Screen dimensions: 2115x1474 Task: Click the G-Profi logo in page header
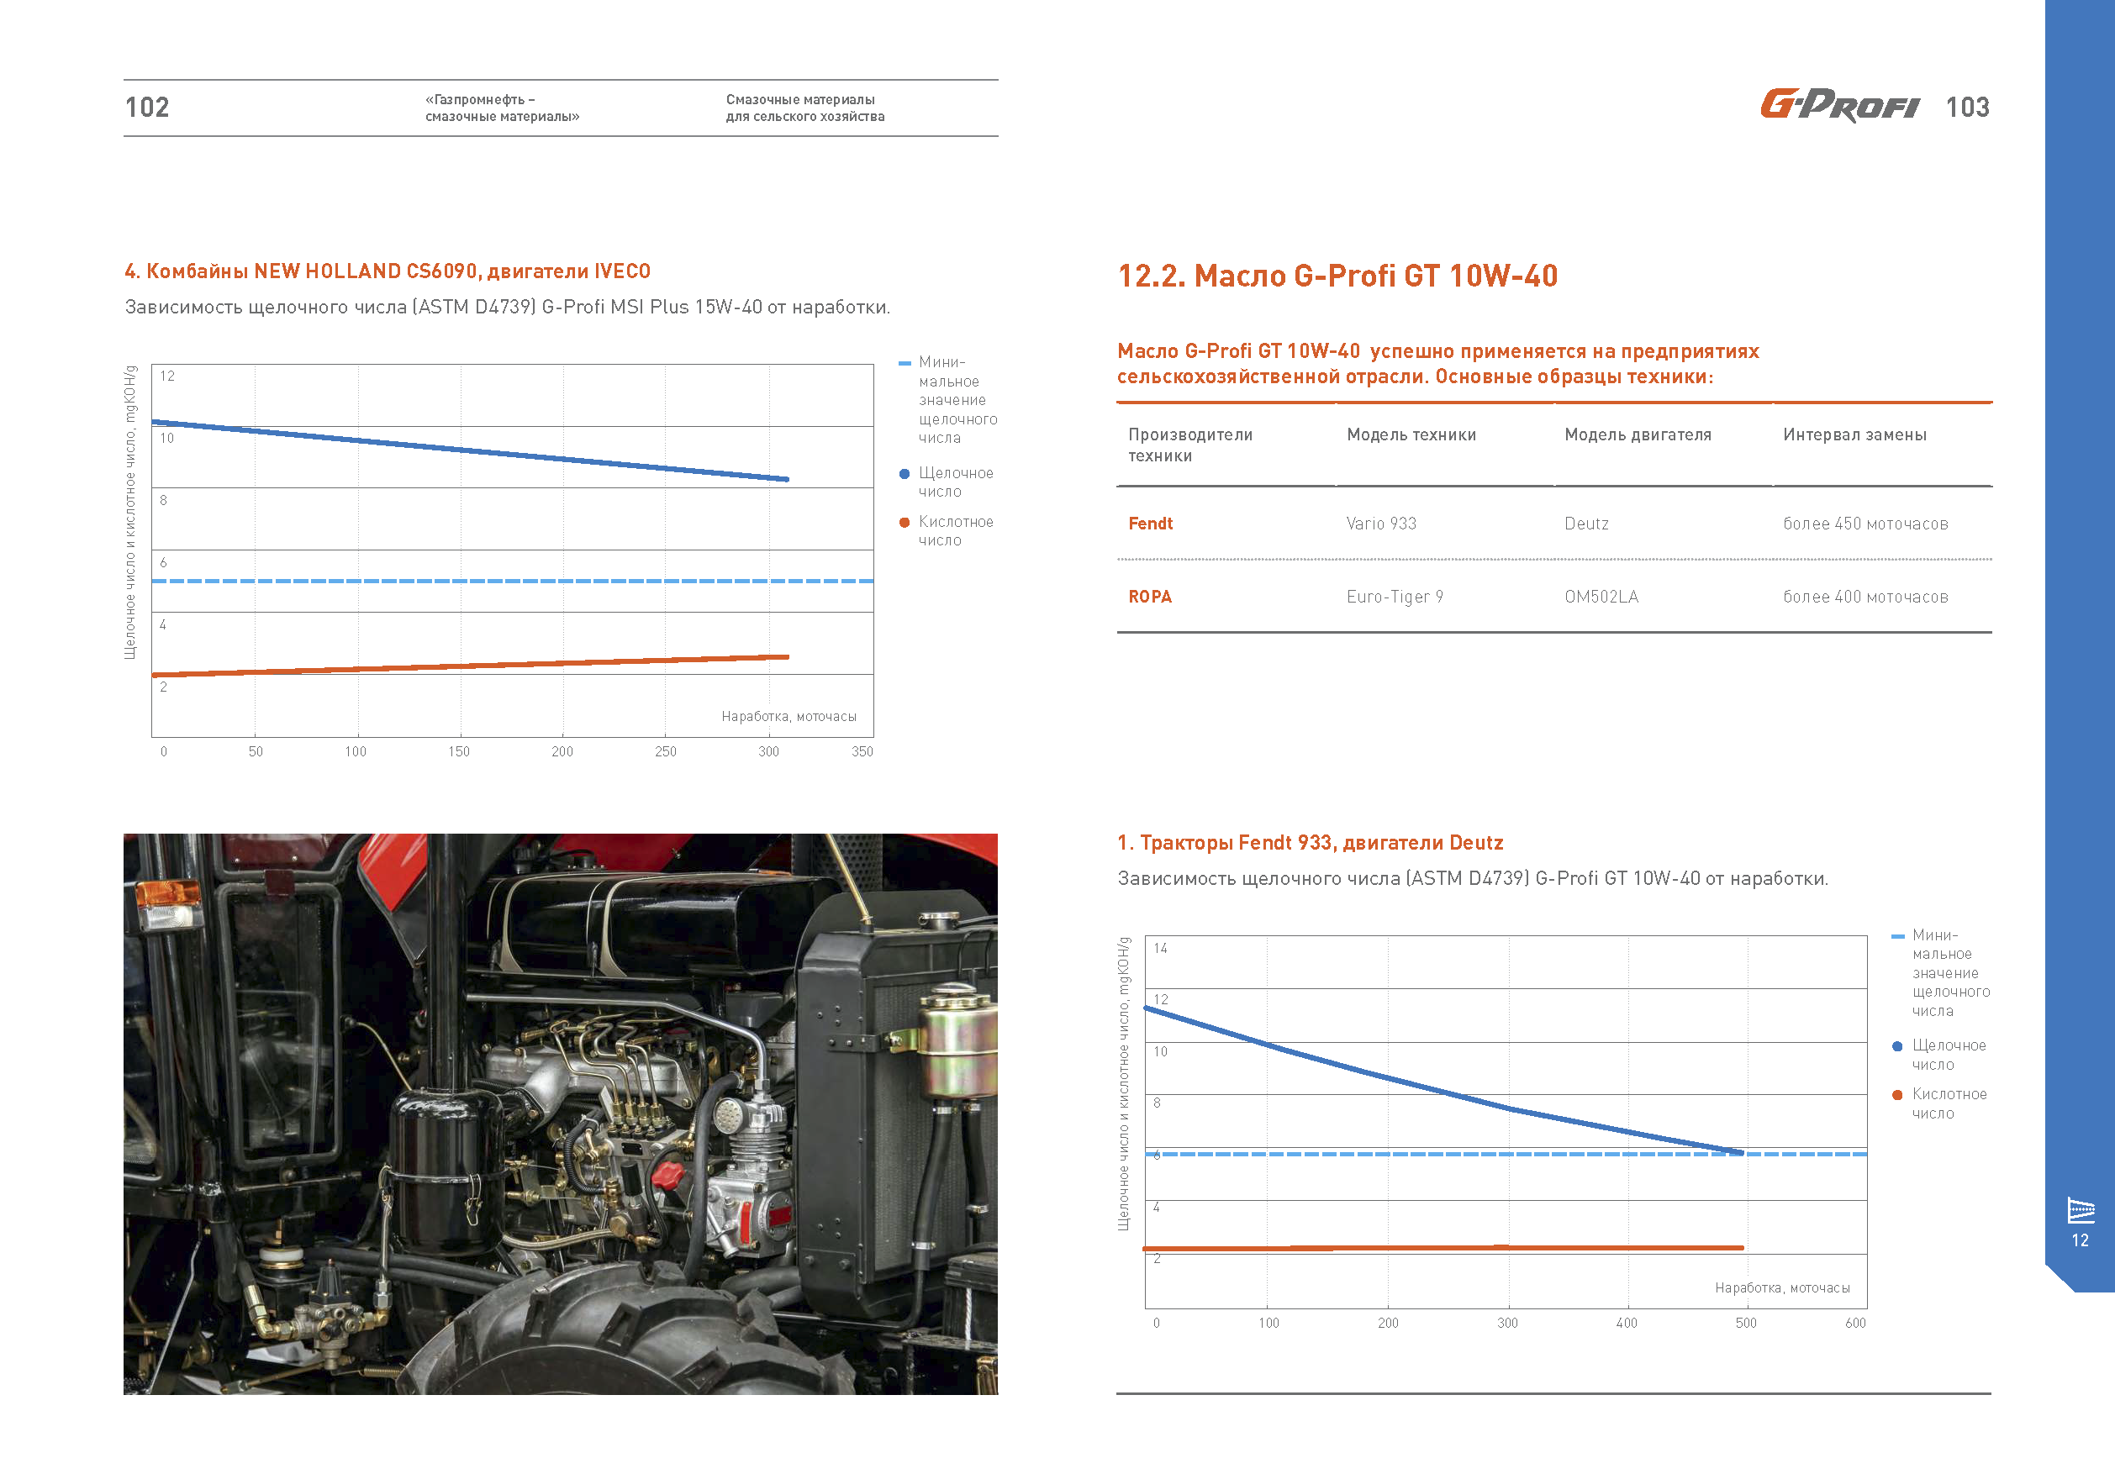tap(1839, 105)
